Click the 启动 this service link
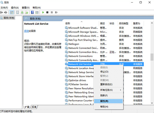Viewport: 154px width, 113px height. [x=26, y=31]
